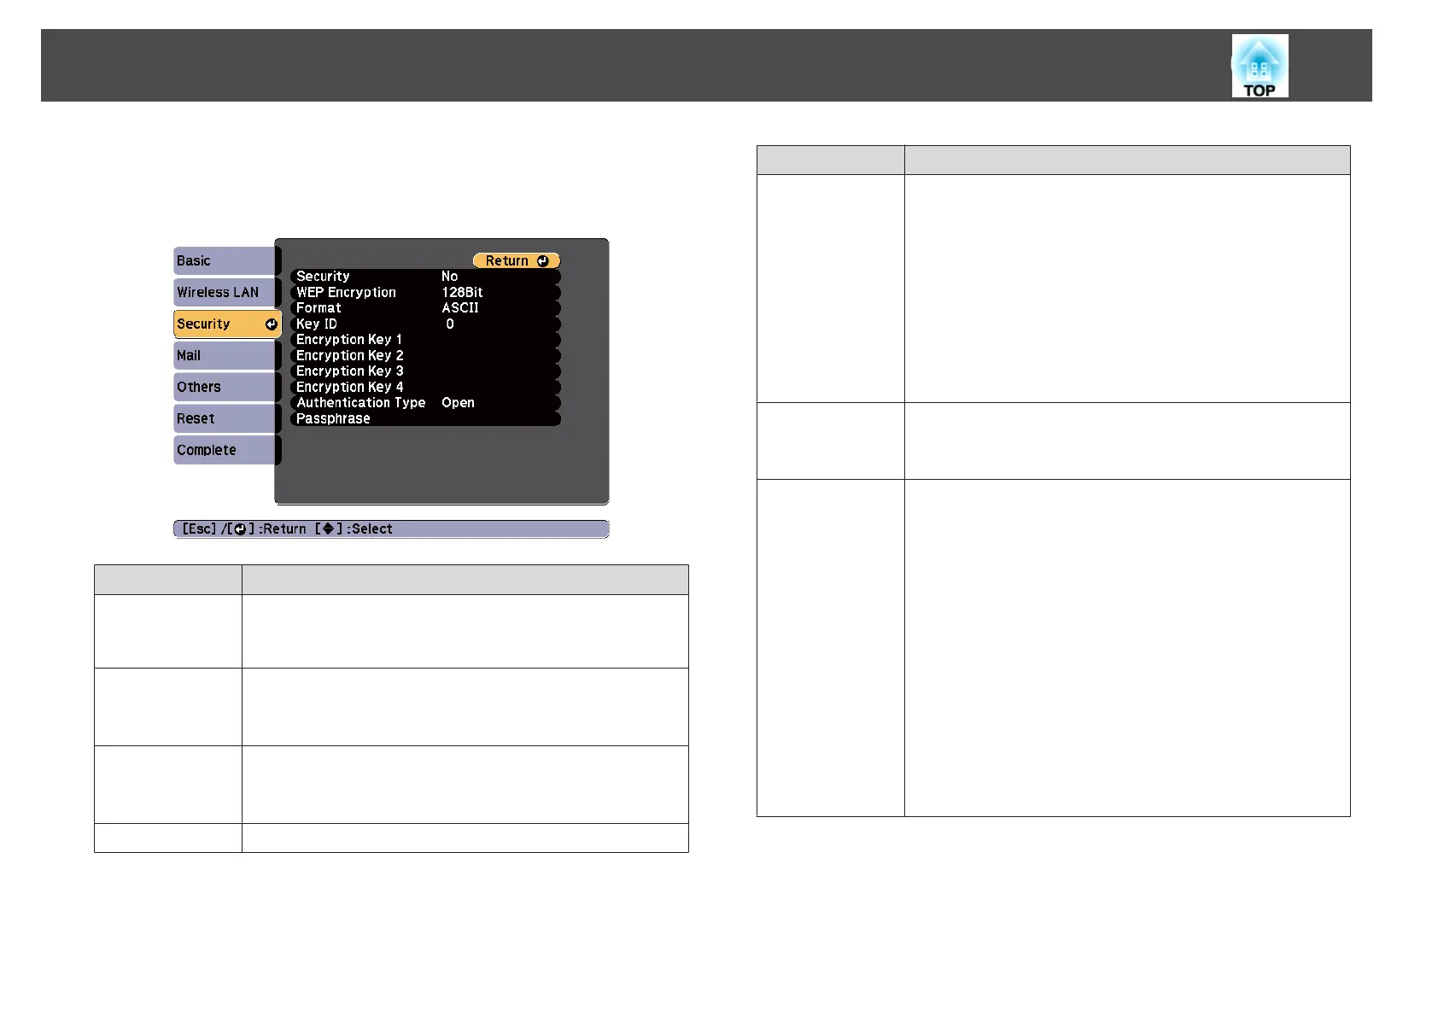Choose the Complete menu tab

point(226,451)
